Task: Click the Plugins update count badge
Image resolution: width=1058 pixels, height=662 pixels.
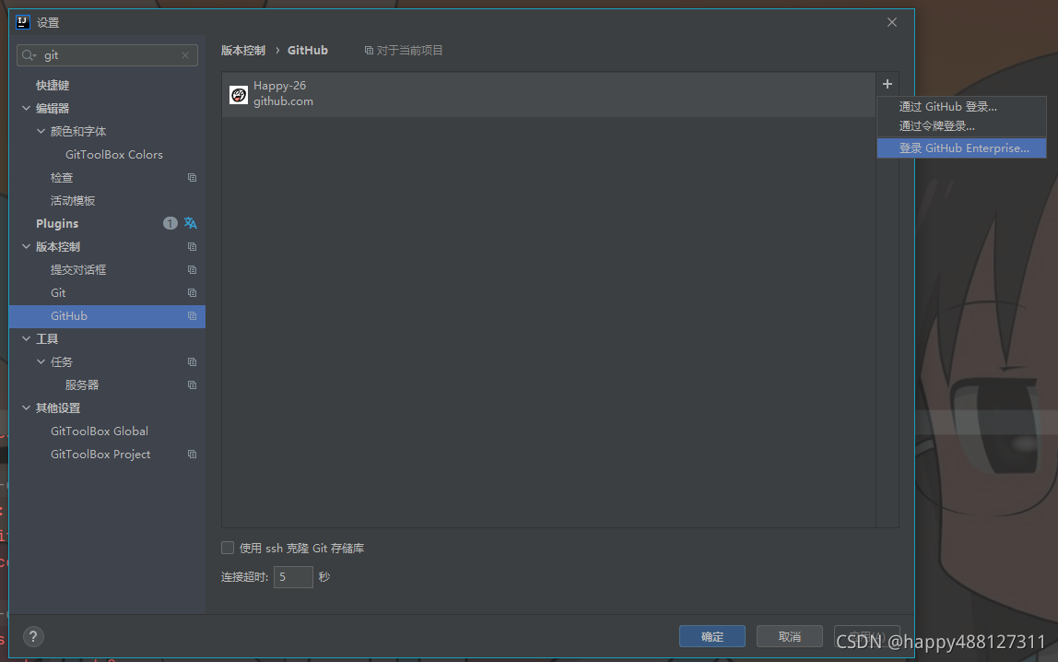Action: pos(170,223)
